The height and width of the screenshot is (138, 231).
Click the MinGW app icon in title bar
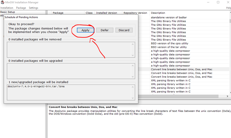[2, 2]
